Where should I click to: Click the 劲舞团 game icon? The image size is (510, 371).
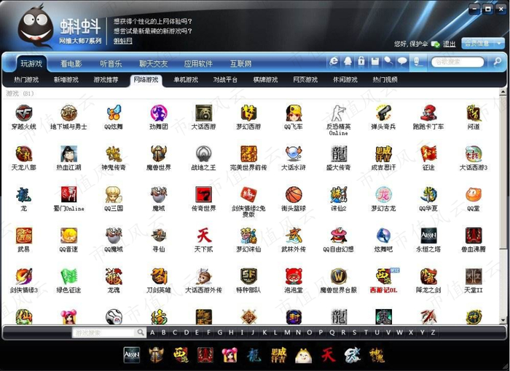coord(159,113)
